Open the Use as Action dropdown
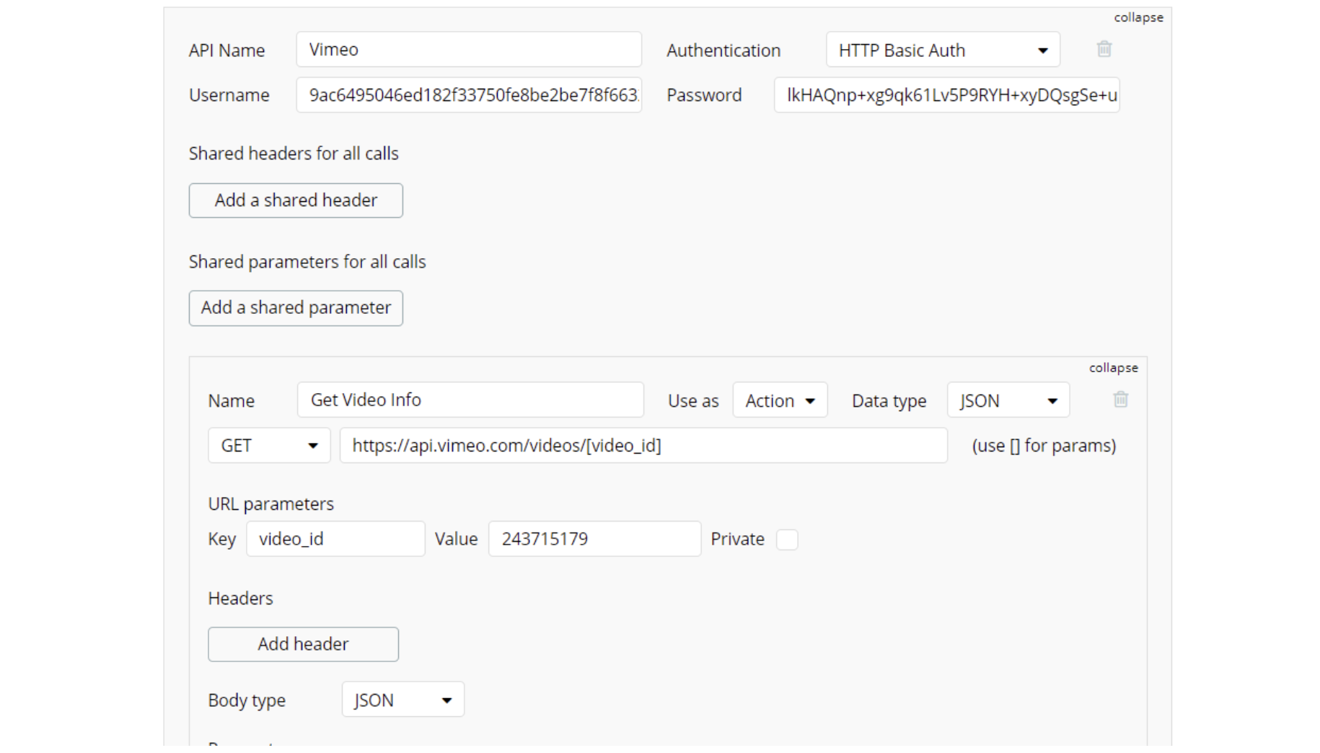The width and height of the screenshot is (1320, 753). tap(780, 400)
